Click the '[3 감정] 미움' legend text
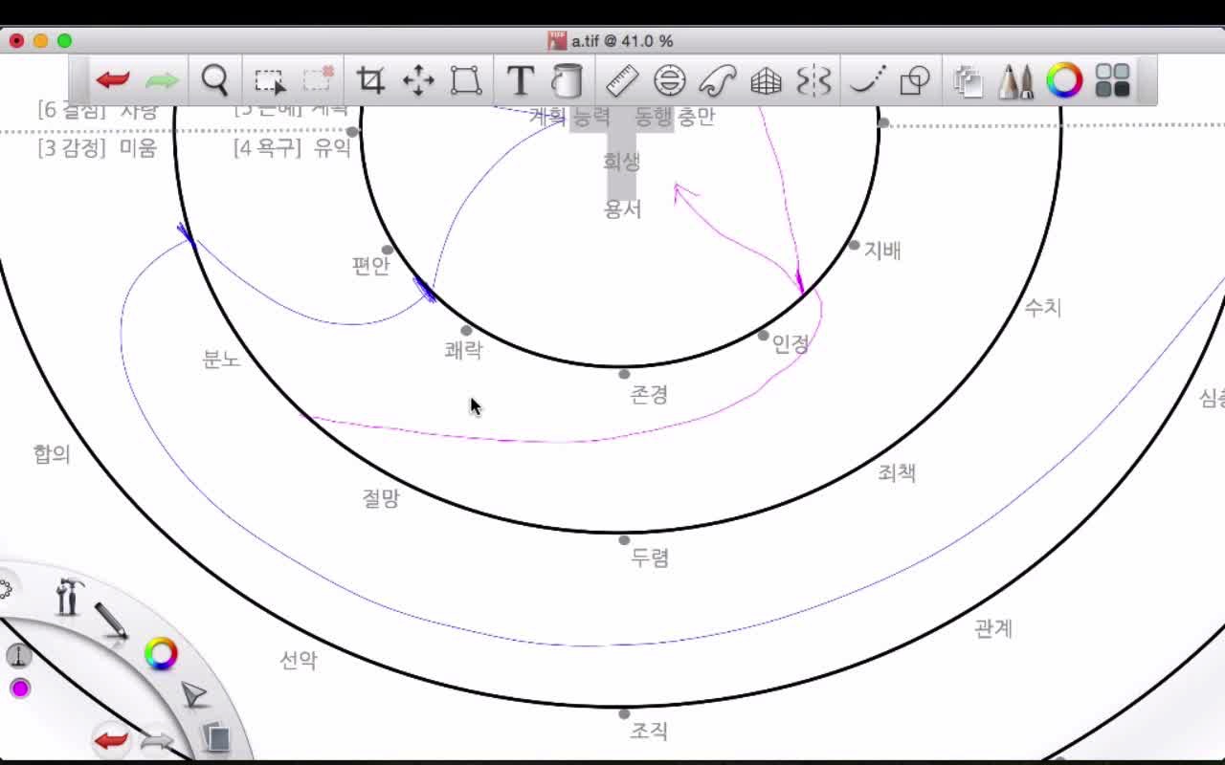Viewport: 1225px width, 765px height. tap(97, 148)
